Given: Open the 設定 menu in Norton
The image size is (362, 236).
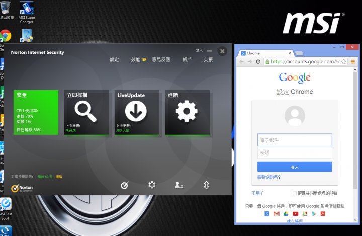Looking at the screenshot, I should [114, 60].
